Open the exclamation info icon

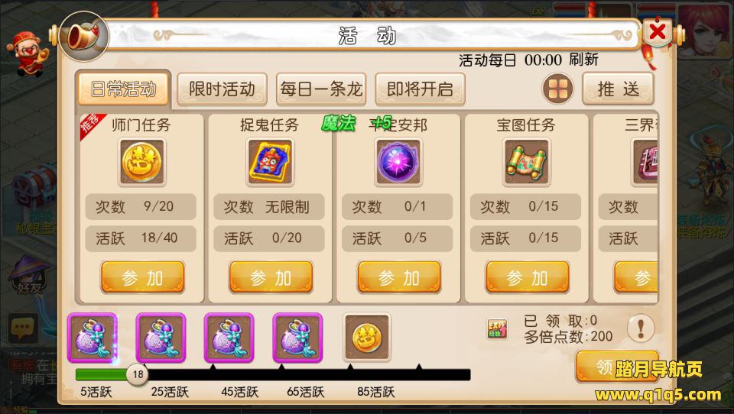point(641,328)
